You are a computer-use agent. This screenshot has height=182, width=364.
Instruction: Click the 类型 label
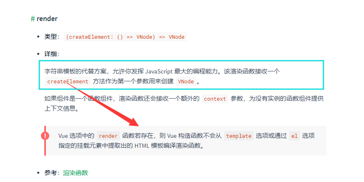(50, 37)
